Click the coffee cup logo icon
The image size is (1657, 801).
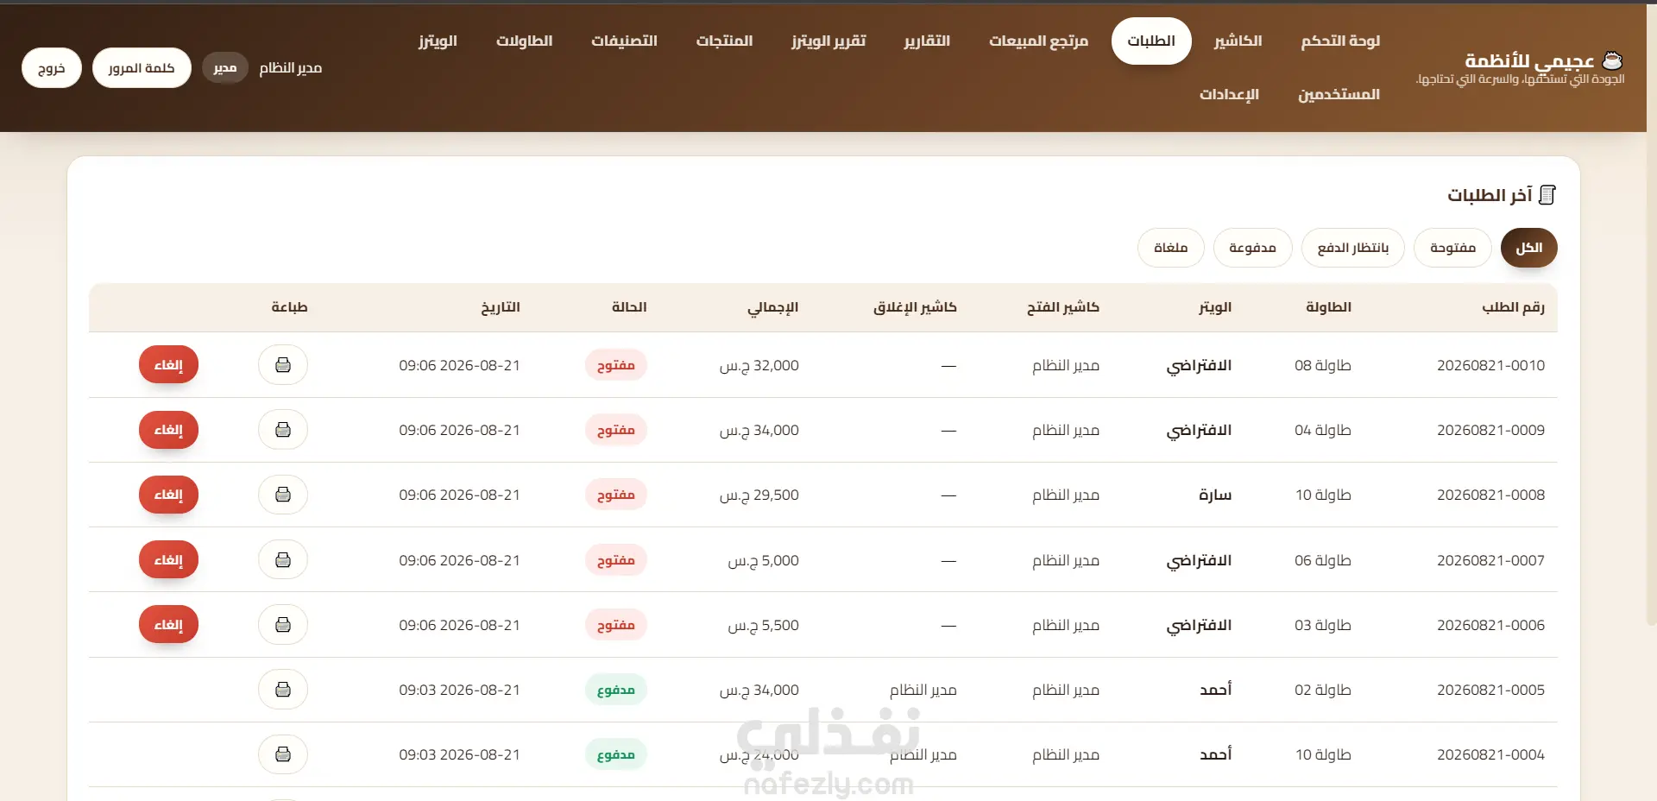pos(1612,60)
